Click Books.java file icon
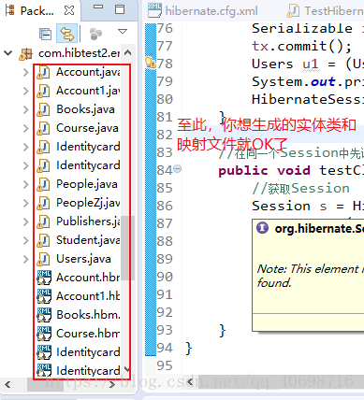The width and height of the screenshot is (364, 400). pos(43,109)
